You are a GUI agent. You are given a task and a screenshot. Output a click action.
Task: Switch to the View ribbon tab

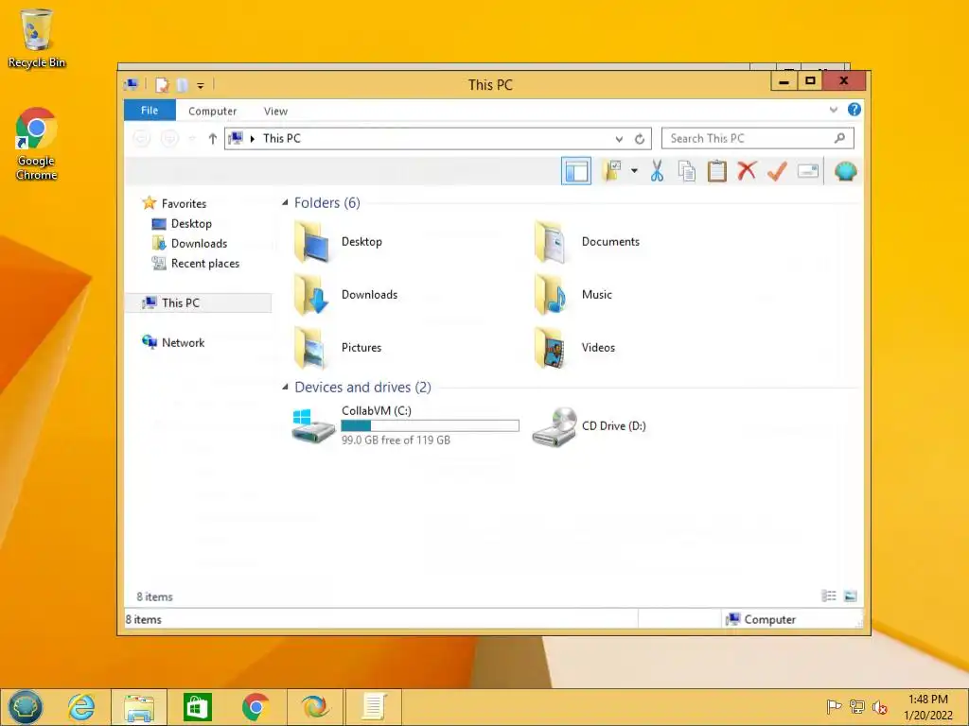pos(275,112)
